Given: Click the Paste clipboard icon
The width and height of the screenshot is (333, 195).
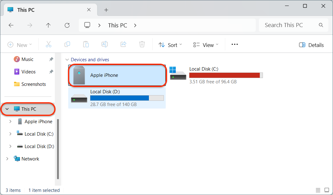Looking at the screenshot, I should tap(86, 44).
